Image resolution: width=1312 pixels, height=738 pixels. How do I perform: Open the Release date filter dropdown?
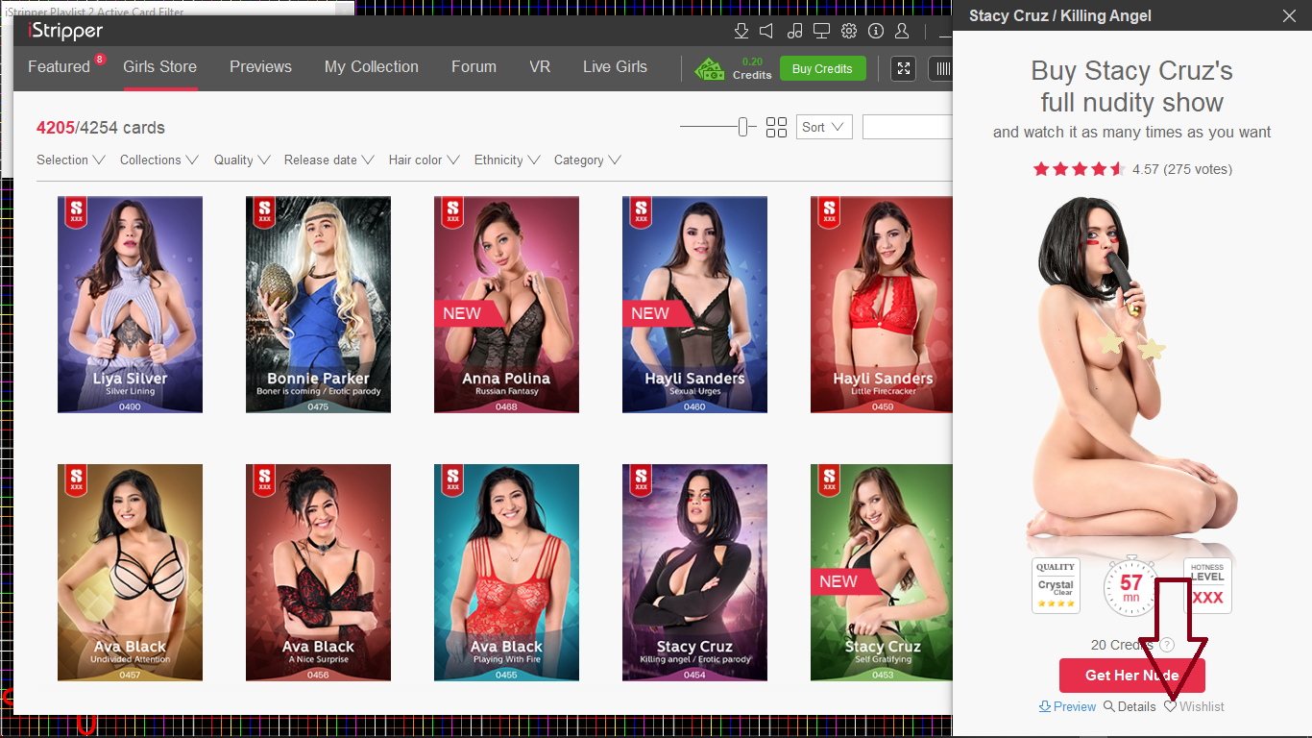point(328,160)
